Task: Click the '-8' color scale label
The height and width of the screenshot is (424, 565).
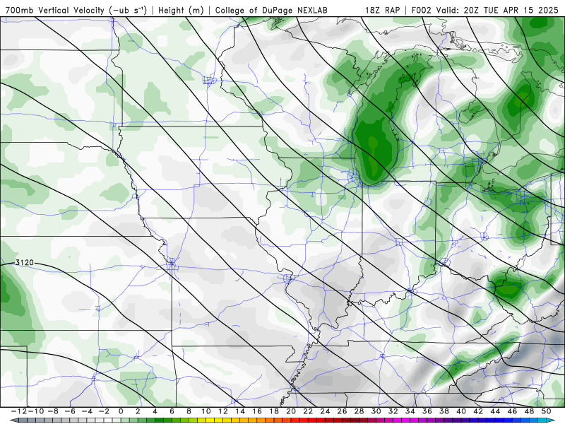Action: point(53,411)
